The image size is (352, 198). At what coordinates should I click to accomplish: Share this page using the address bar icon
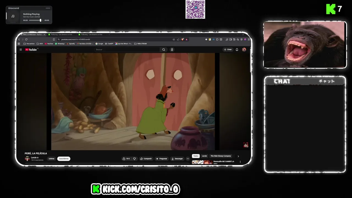click(178, 39)
